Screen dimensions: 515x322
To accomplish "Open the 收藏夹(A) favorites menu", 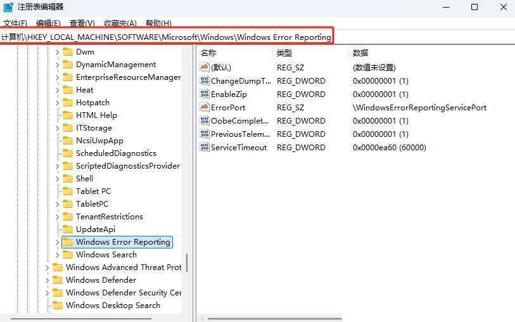I will [120, 23].
